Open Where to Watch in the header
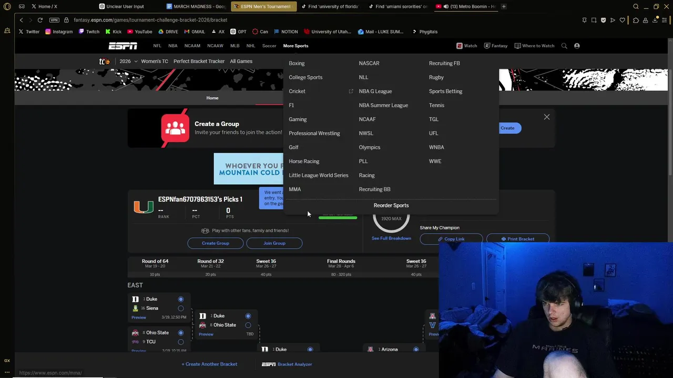This screenshot has height=378, width=673. point(534,46)
